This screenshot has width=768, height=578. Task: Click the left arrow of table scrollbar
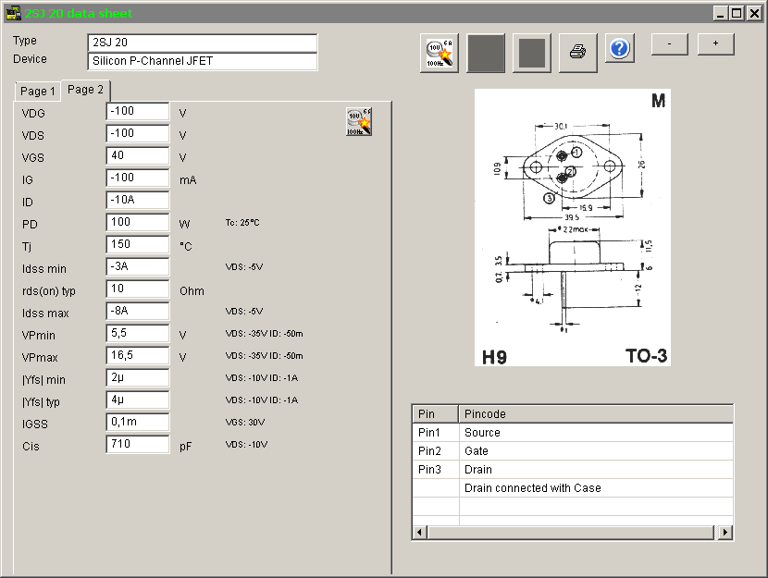(420, 533)
